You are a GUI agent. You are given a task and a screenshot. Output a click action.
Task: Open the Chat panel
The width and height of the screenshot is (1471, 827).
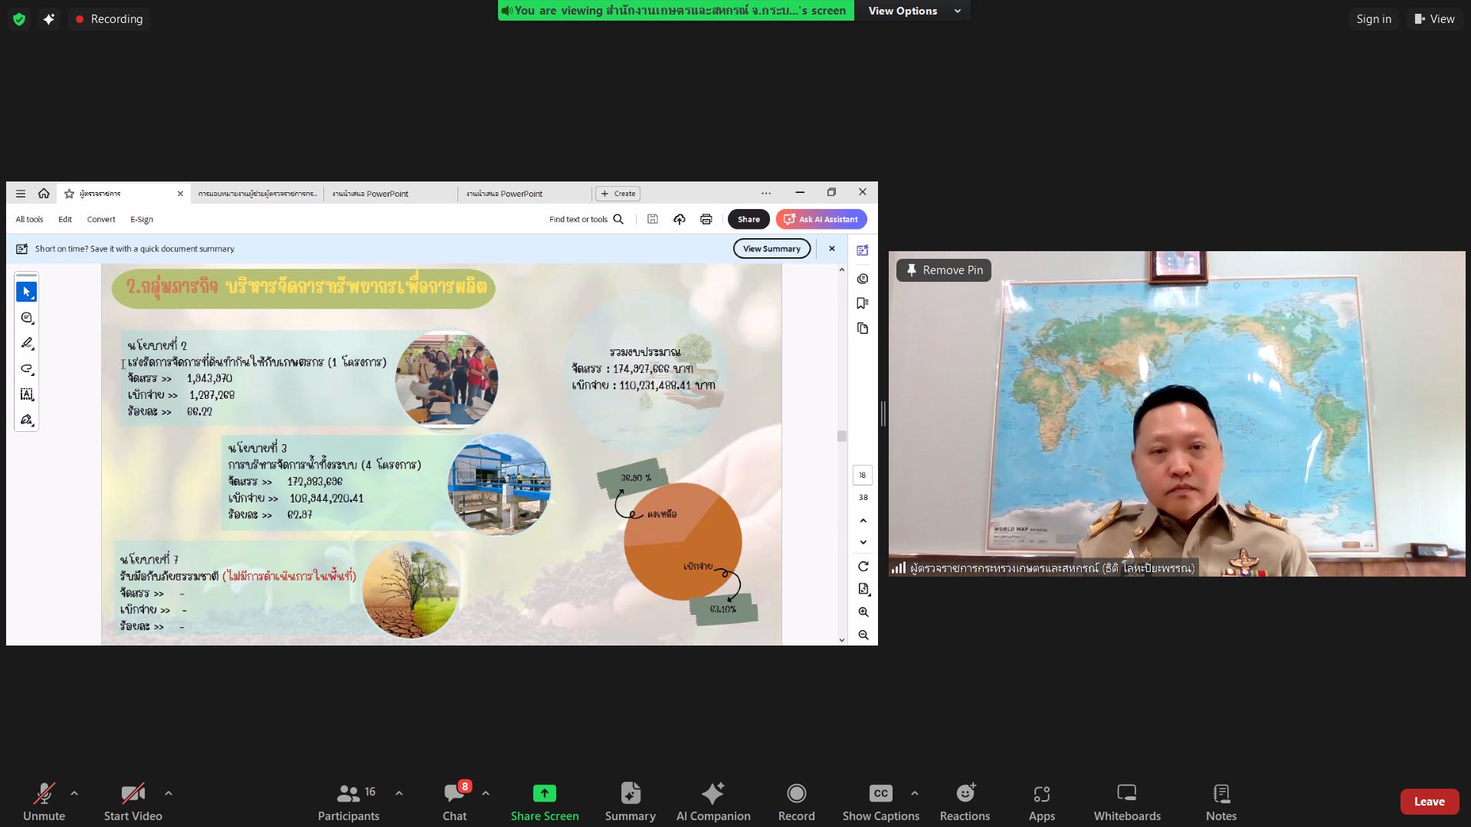click(x=454, y=800)
